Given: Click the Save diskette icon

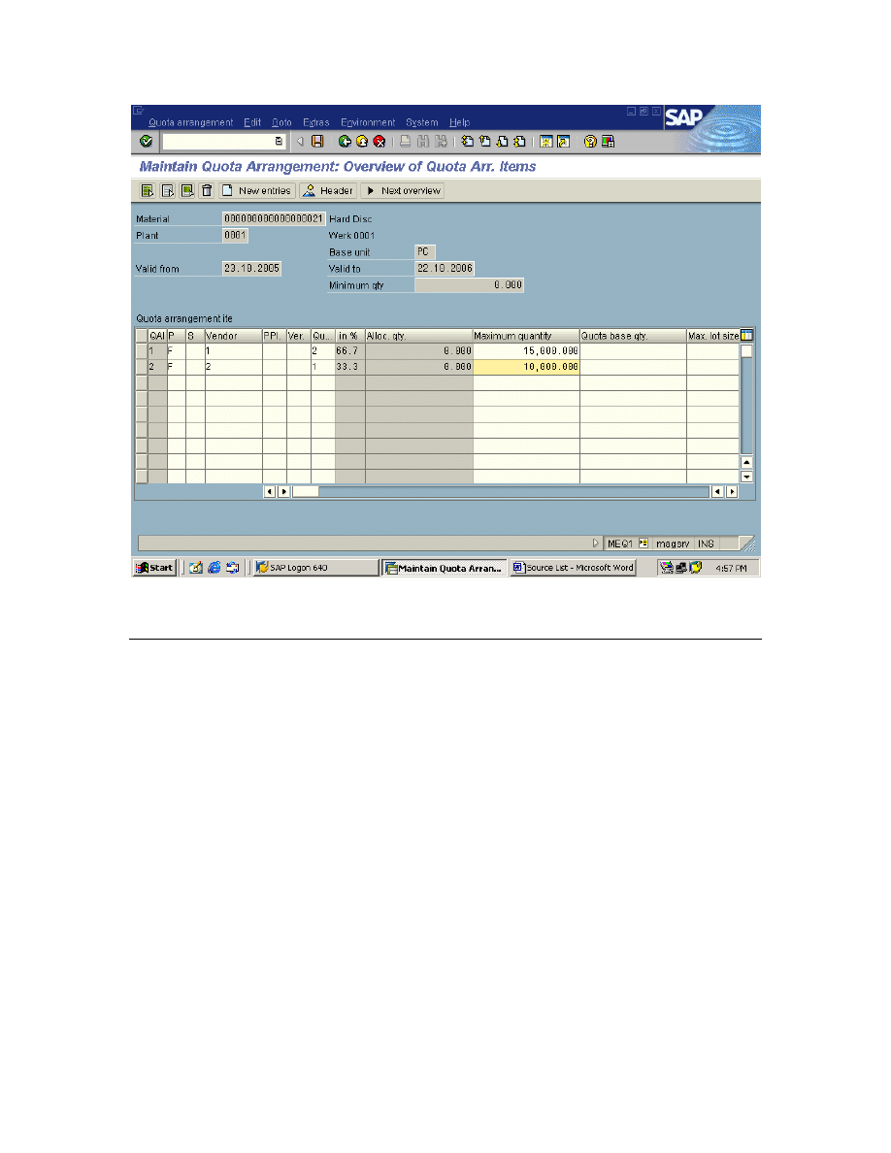Looking at the screenshot, I should (x=317, y=142).
